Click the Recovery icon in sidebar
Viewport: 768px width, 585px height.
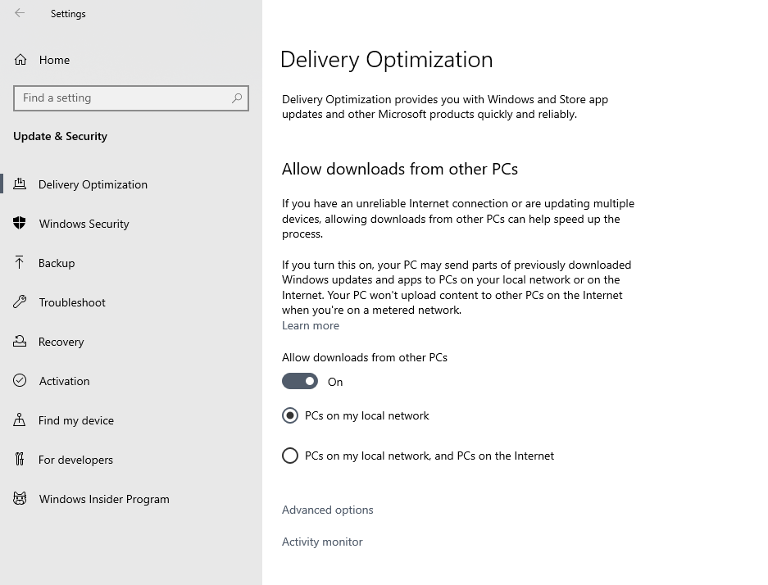coord(20,342)
